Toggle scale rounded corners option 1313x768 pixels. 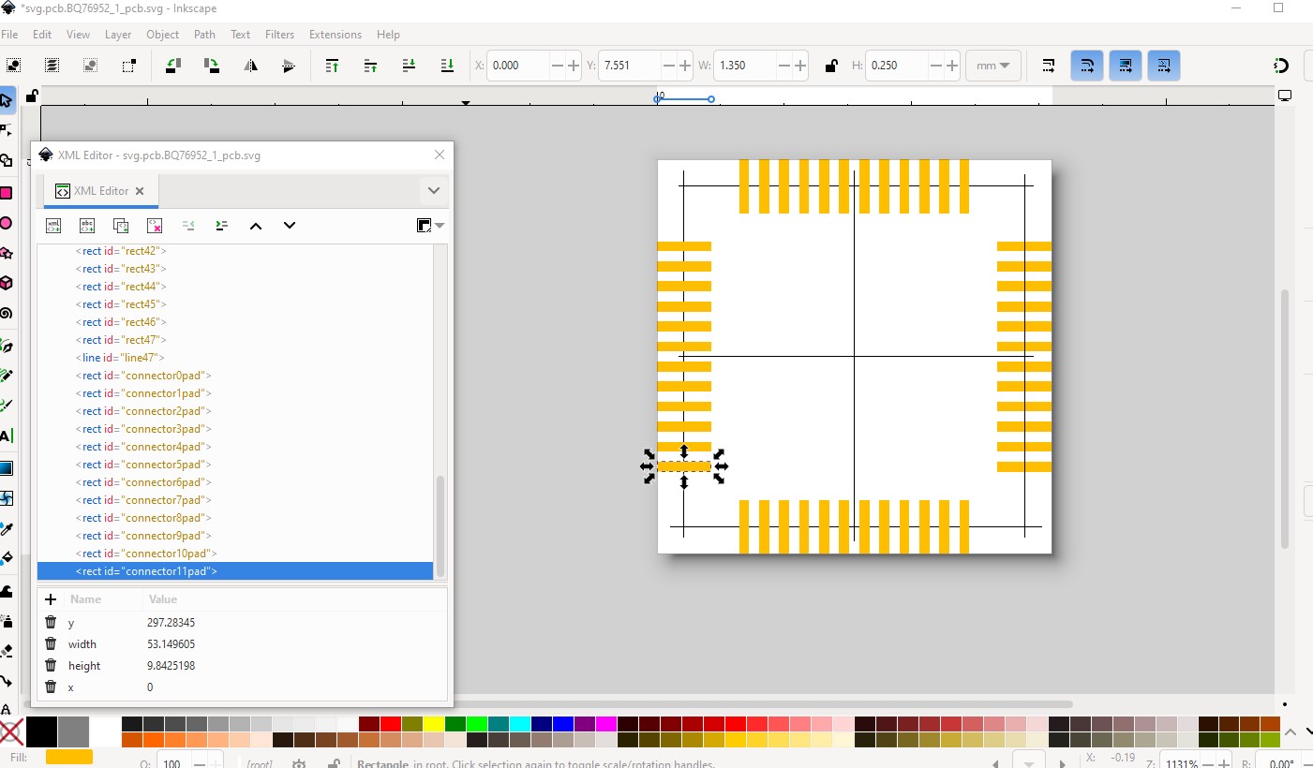(x=1087, y=66)
